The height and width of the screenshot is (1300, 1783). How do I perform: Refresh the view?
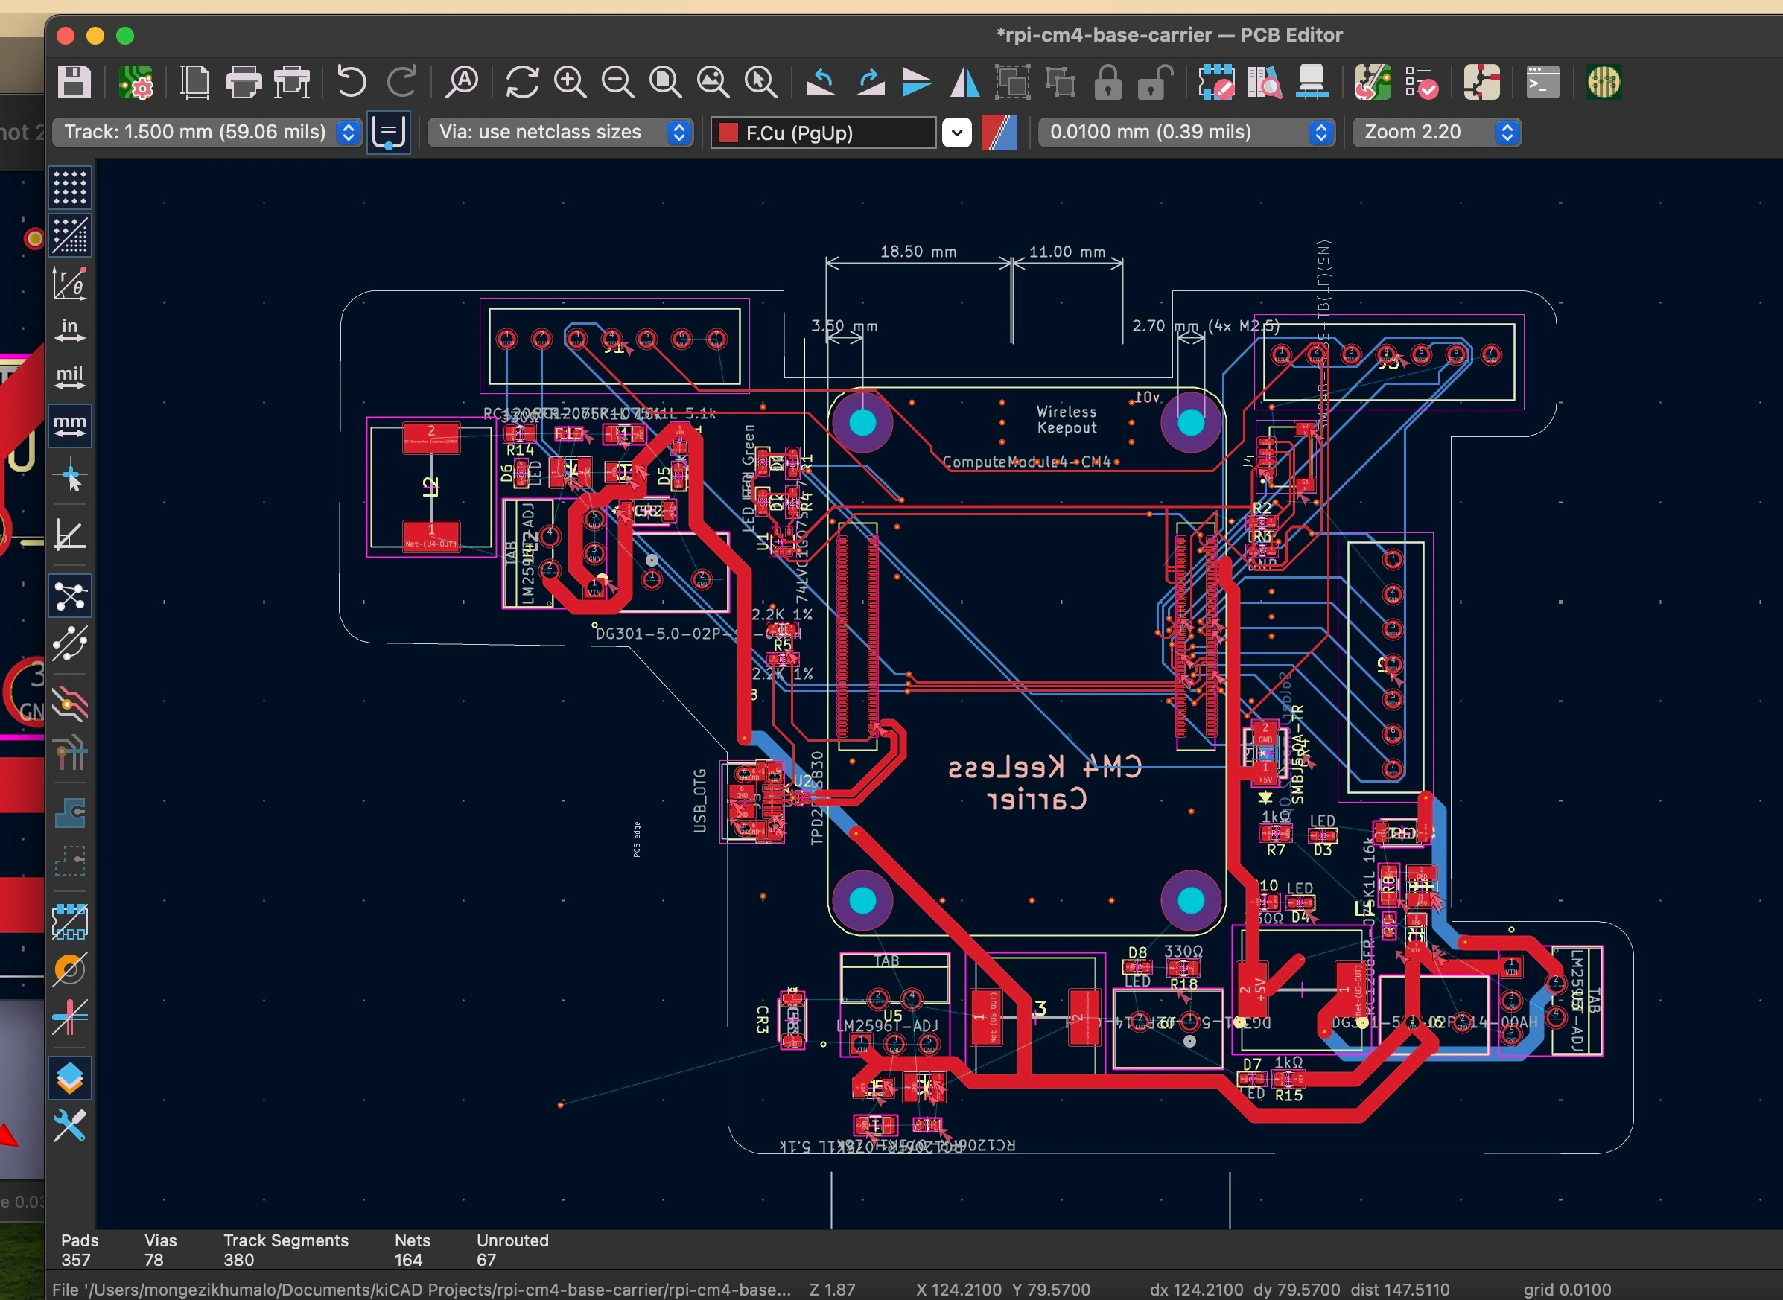click(522, 83)
